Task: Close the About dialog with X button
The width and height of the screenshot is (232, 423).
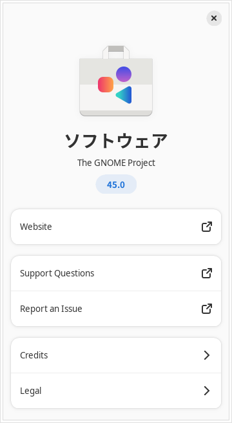Action: click(x=214, y=18)
